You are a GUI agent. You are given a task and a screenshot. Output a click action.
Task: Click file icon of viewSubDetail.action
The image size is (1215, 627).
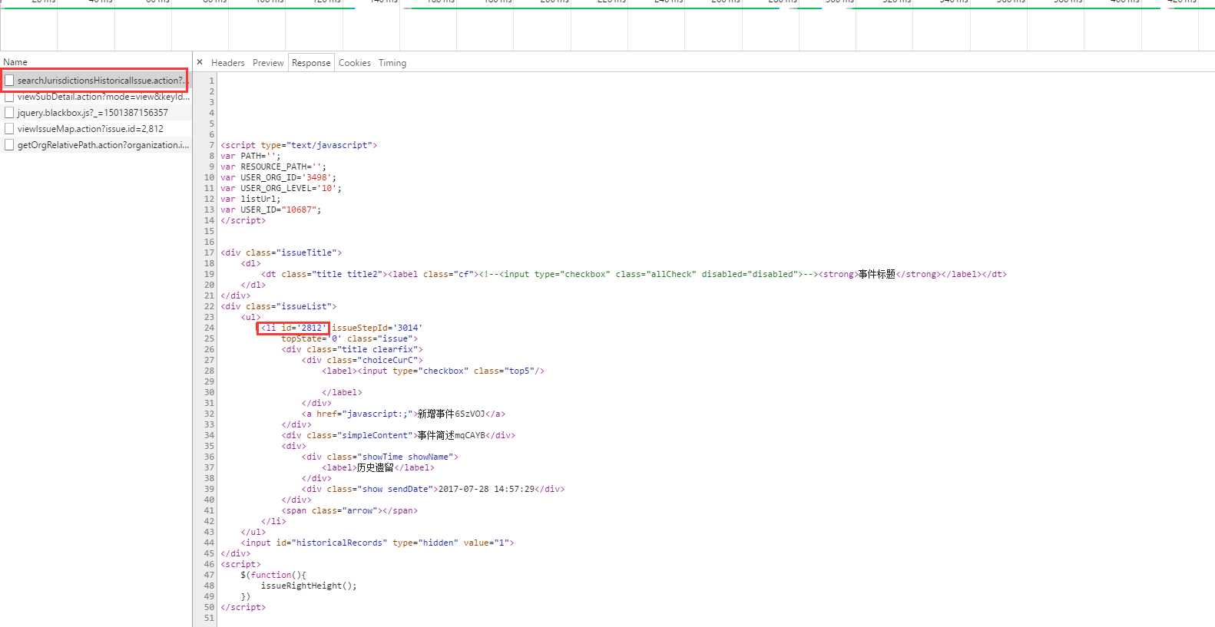pyautogui.click(x=9, y=97)
